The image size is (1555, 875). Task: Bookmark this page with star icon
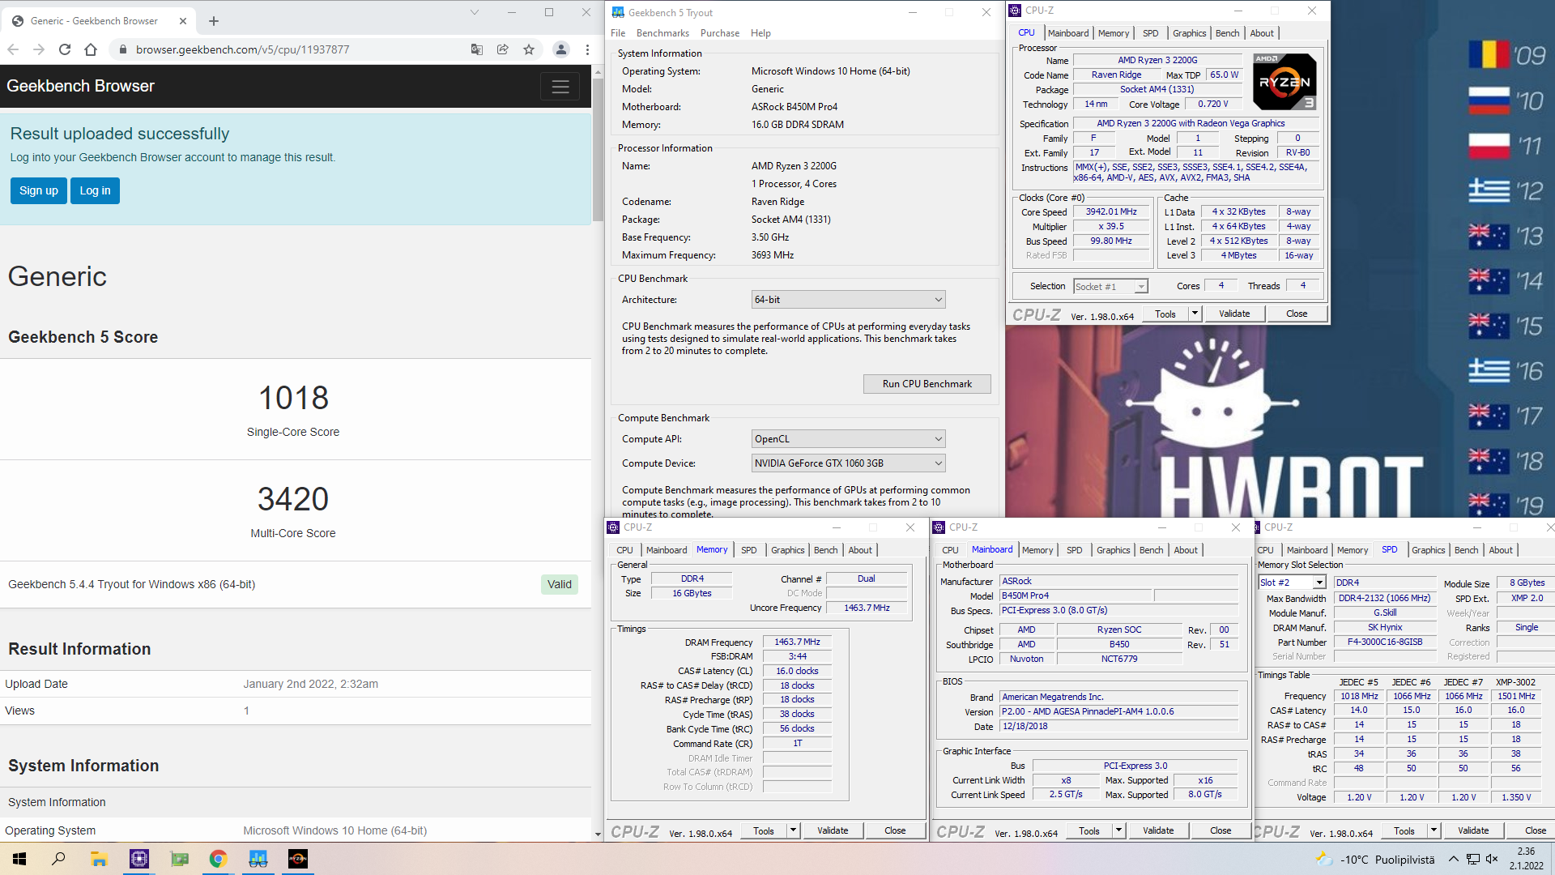click(529, 49)
